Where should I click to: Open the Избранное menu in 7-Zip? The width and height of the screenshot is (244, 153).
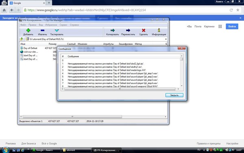(51, 25)
